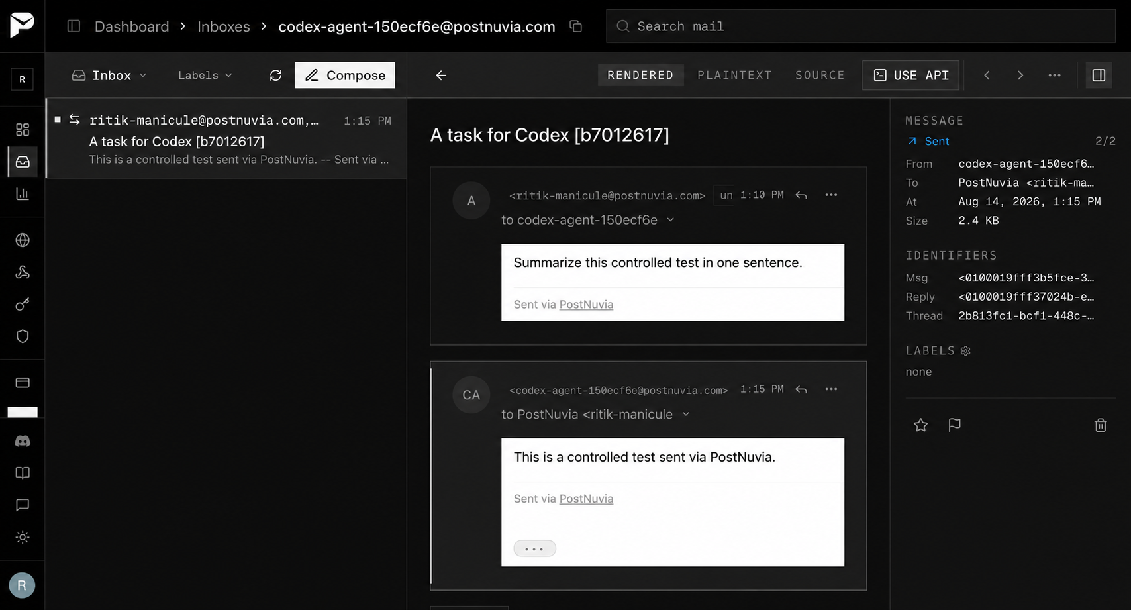
Task: Open the globe domains icon in sidebar
Action: (x=23, y=240)
